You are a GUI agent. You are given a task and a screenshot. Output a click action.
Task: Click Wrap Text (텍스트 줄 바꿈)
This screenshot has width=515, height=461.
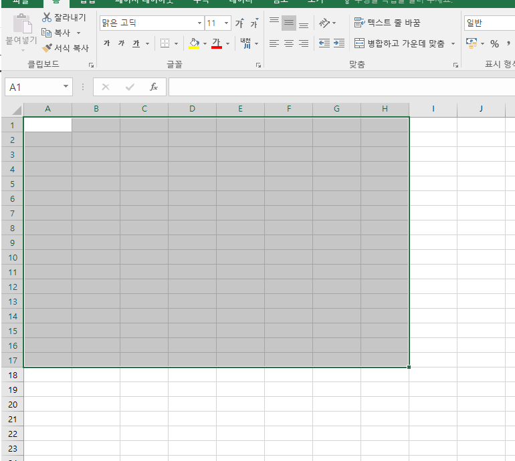pos(387,23)
